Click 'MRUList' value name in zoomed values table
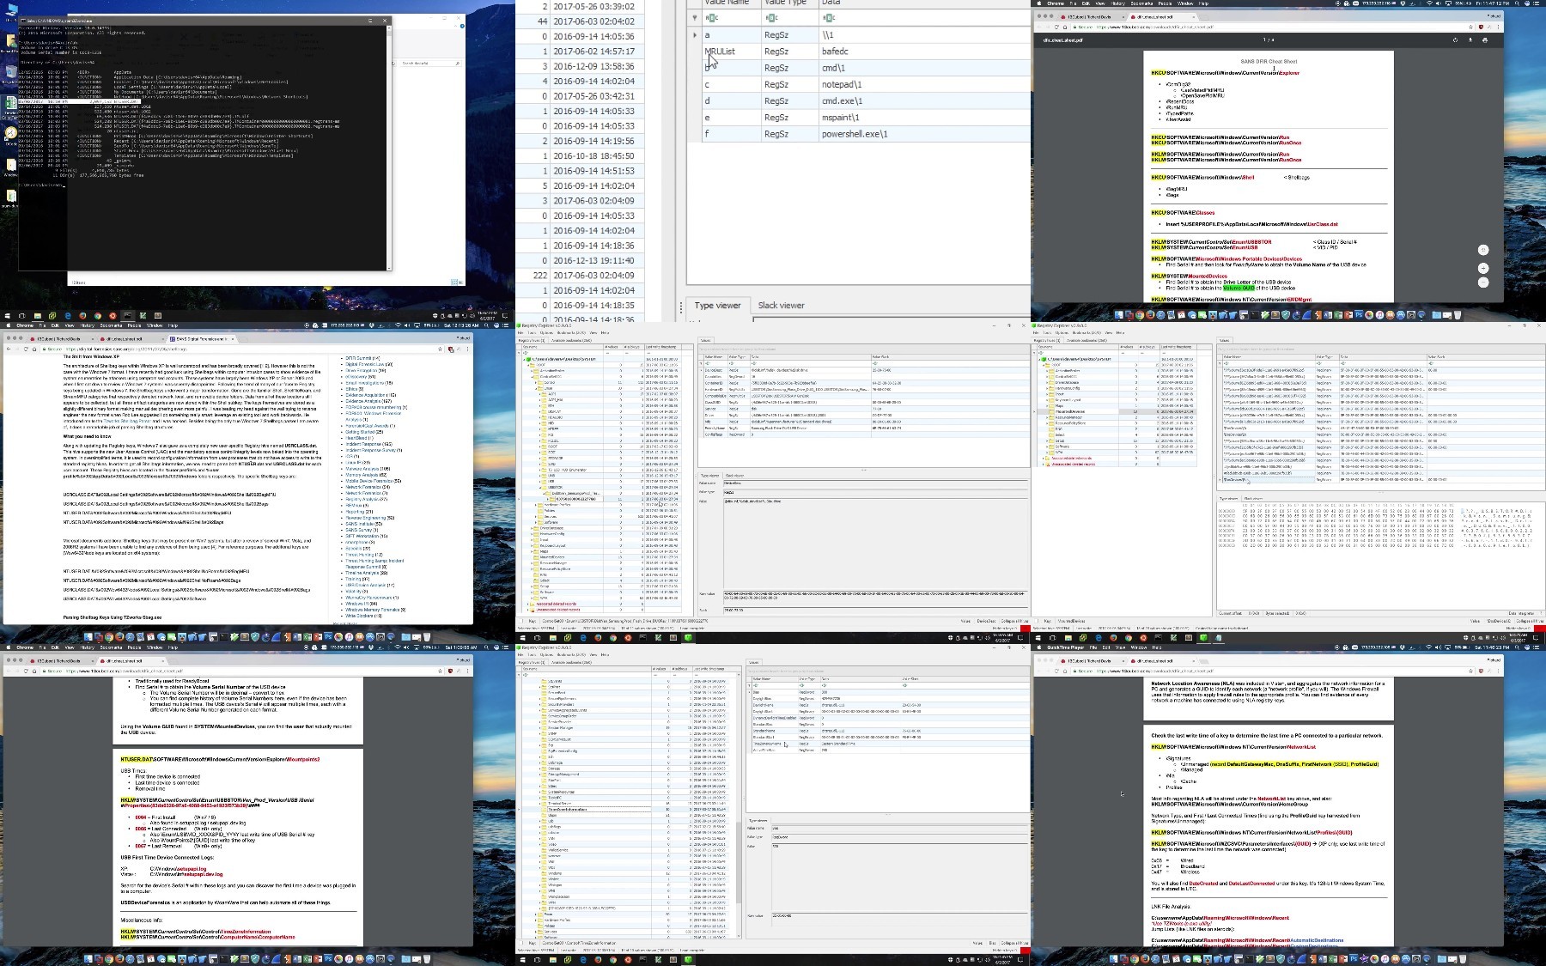The height and width of the screenshot is (966, 1546). pos(720,52)
